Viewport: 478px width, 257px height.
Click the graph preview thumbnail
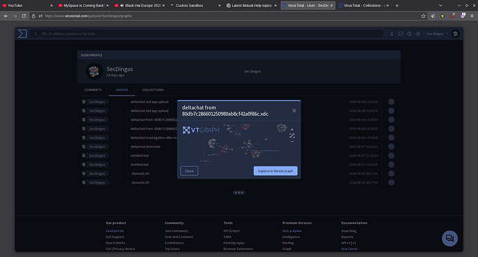239,142
